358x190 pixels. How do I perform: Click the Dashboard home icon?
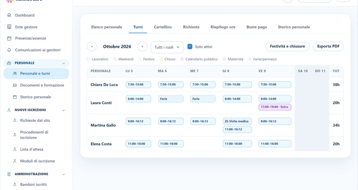click(9, 15)
